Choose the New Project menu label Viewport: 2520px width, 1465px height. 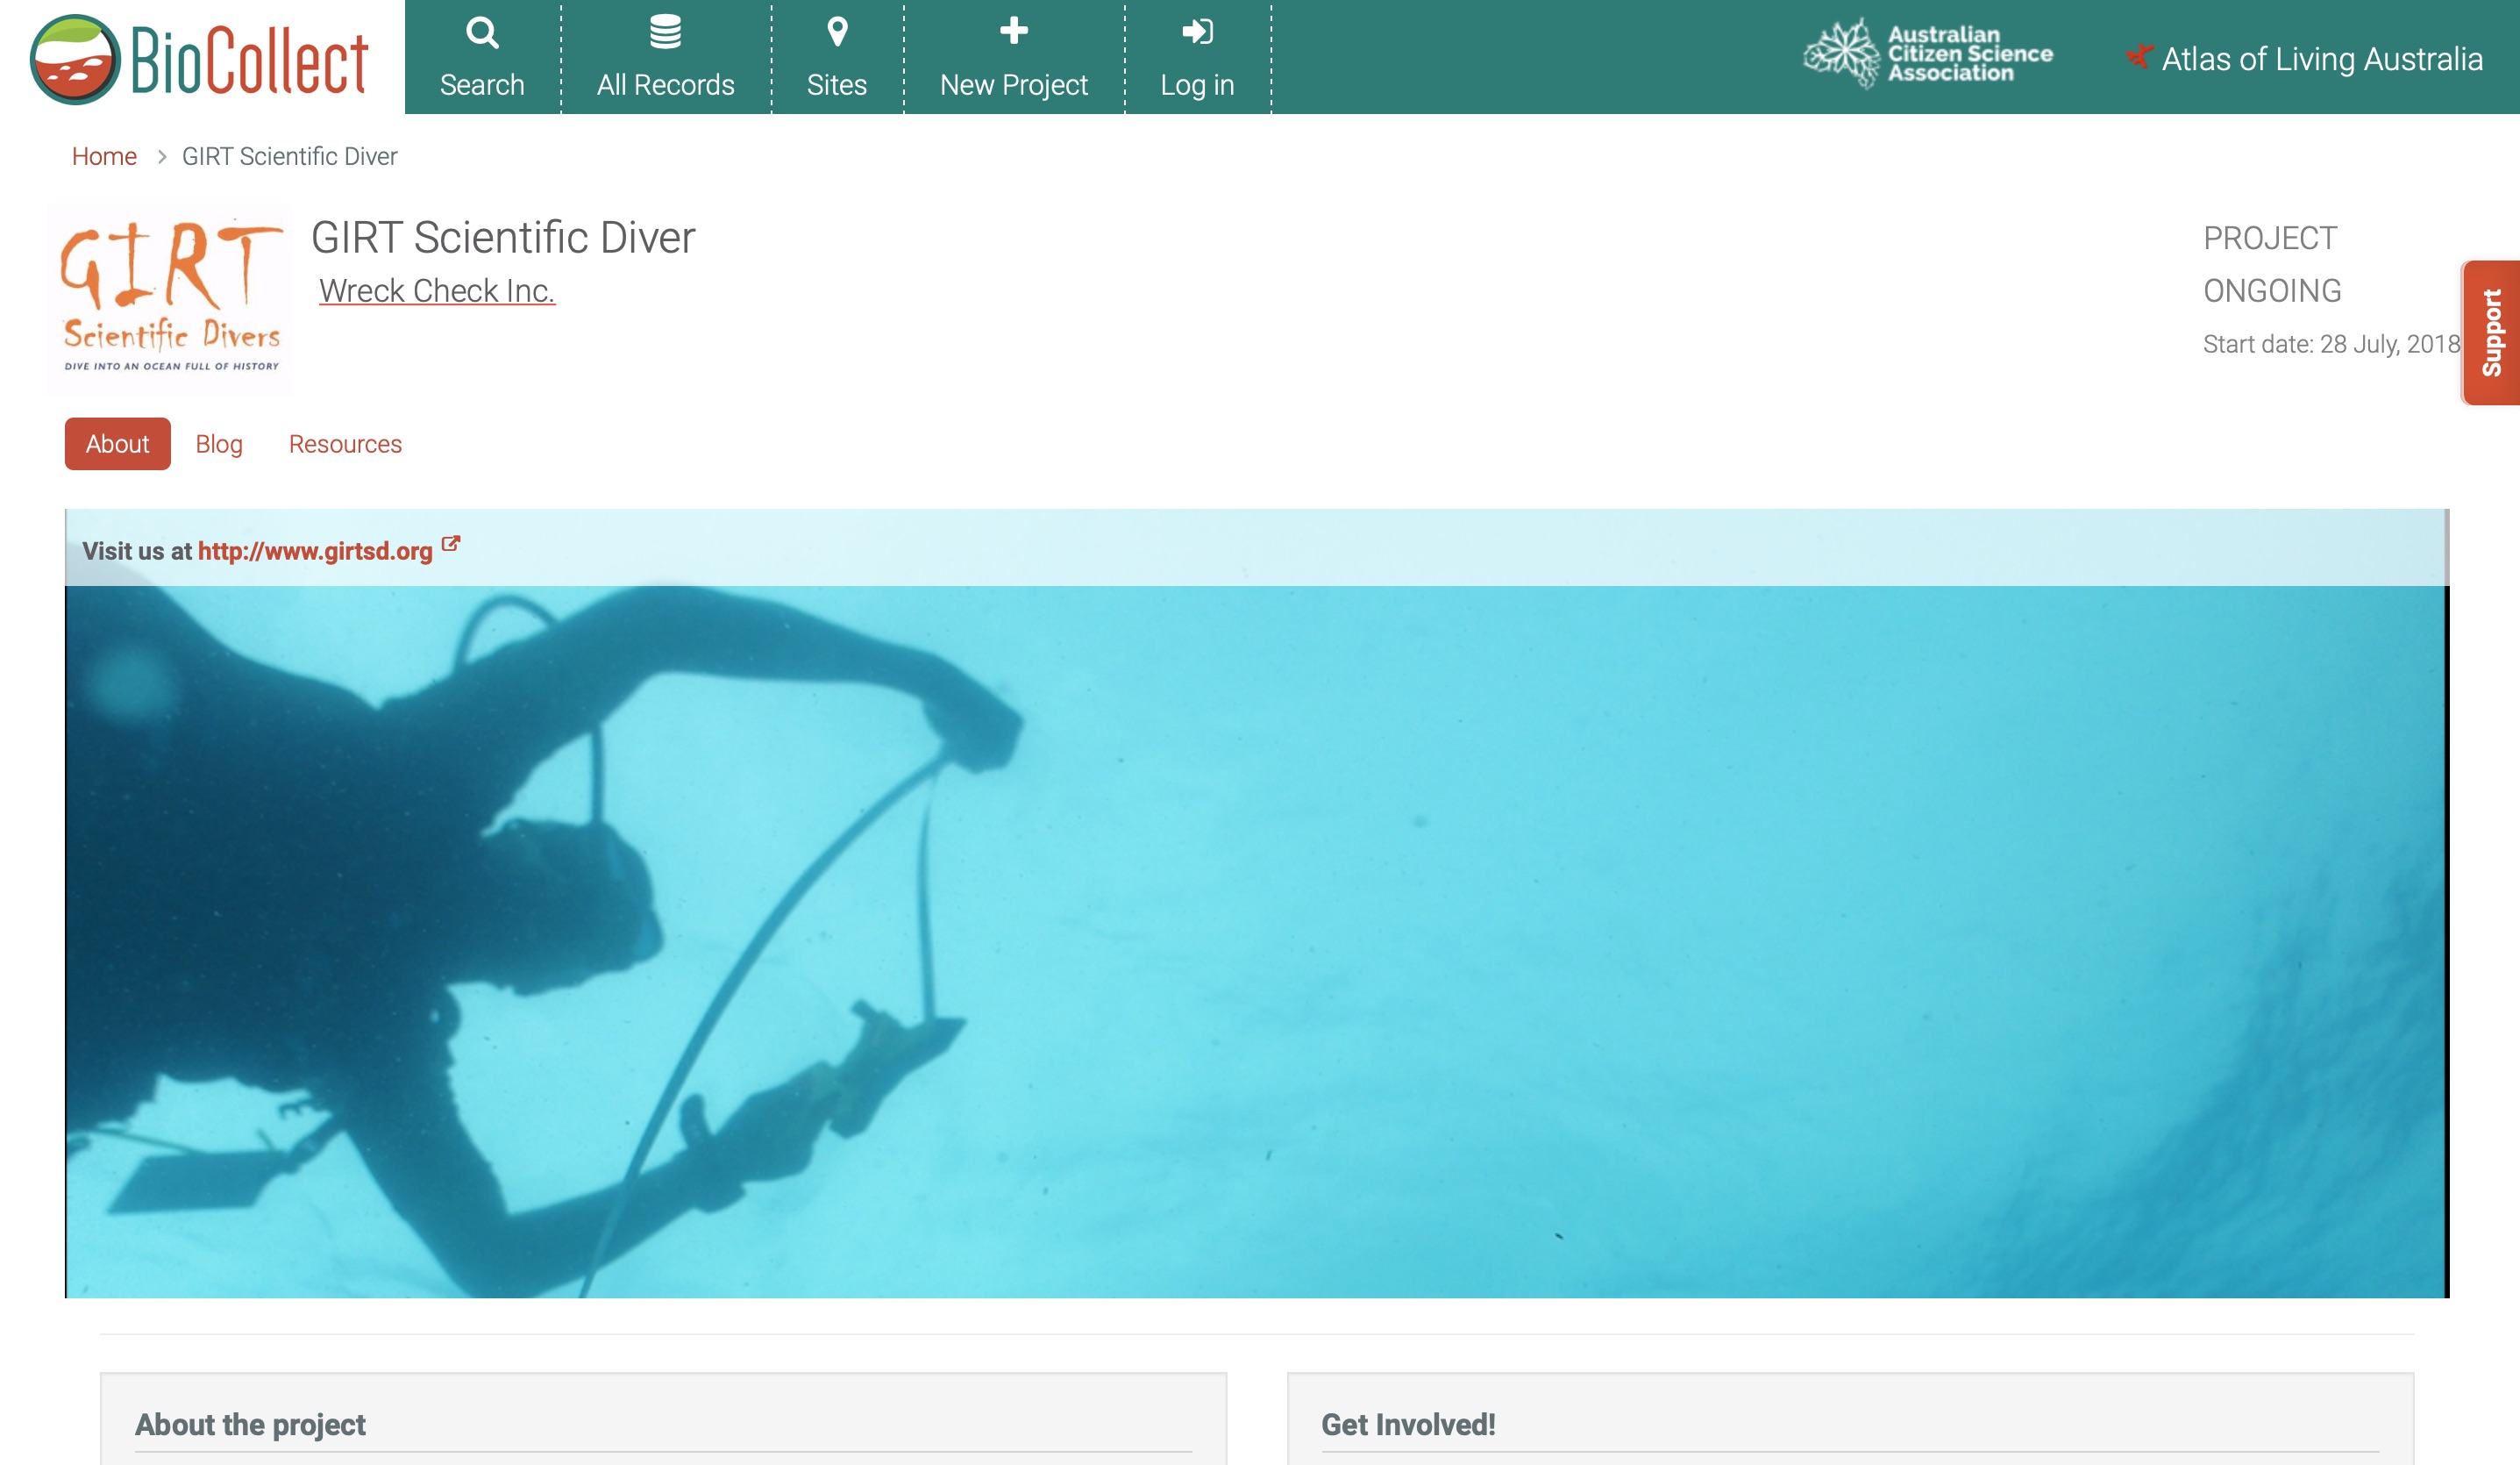1013,85
